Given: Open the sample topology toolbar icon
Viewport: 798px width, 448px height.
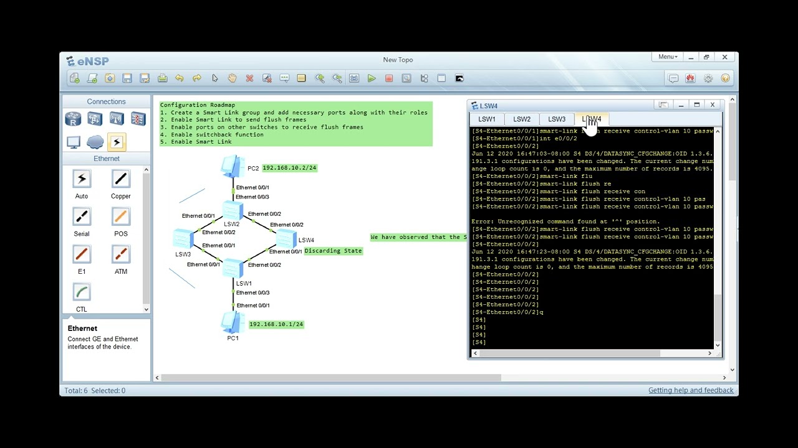Looking at the screenshot, I should pyautogui.click(x=92, y=78).
